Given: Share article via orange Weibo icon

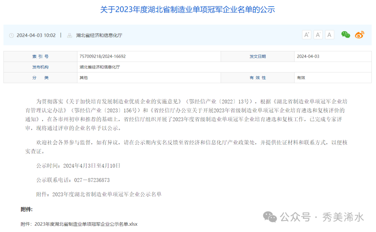Looking at the screenshot, I should coord(359,35).
